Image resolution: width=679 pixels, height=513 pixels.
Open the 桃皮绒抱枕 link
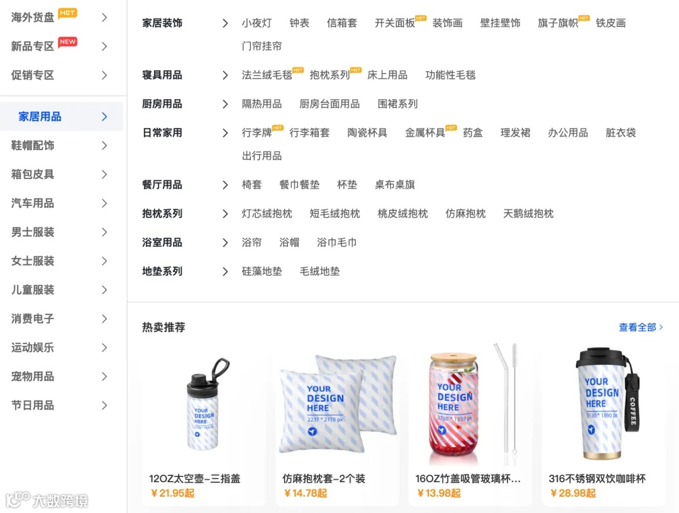pos(402,213)
